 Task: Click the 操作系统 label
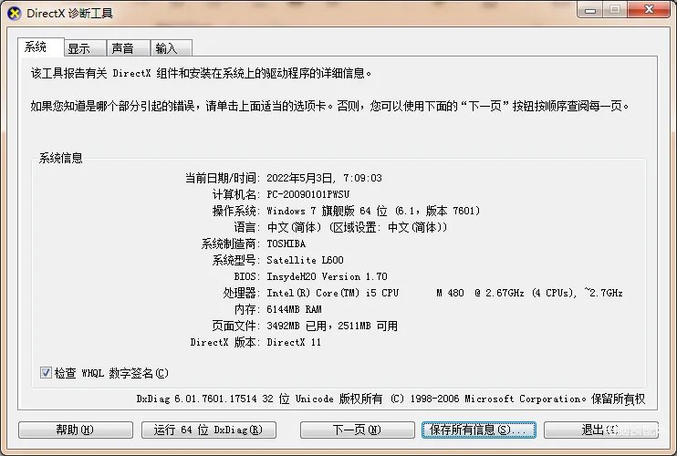click(x=236, y=211)
